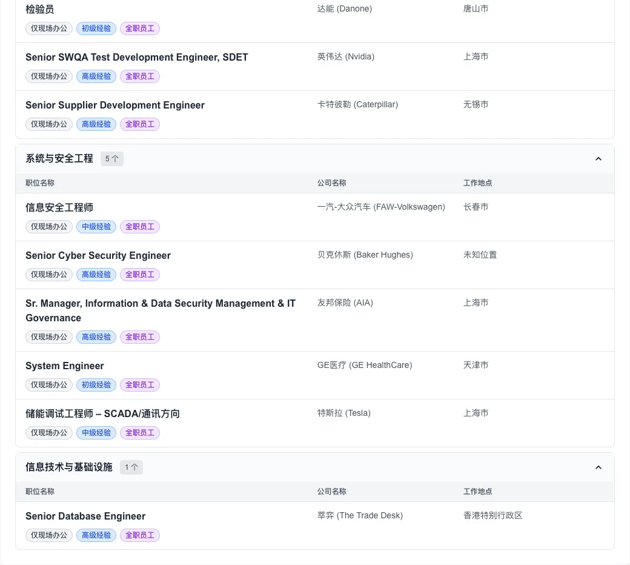The width and height of the screenshot is (630, 565).
Task: Click 全职员工 tag under Senior Database Engineer
Action: point(140,535)
